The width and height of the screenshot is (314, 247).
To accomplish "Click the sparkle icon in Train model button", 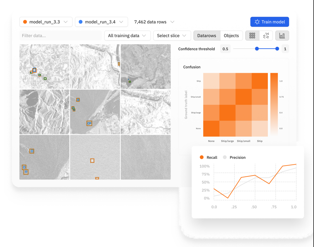I will [257, 22].
